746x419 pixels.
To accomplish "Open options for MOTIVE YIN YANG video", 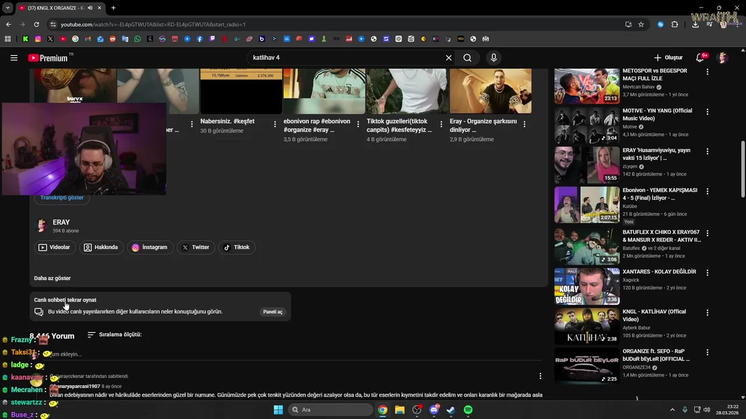I will click(708, 111).
